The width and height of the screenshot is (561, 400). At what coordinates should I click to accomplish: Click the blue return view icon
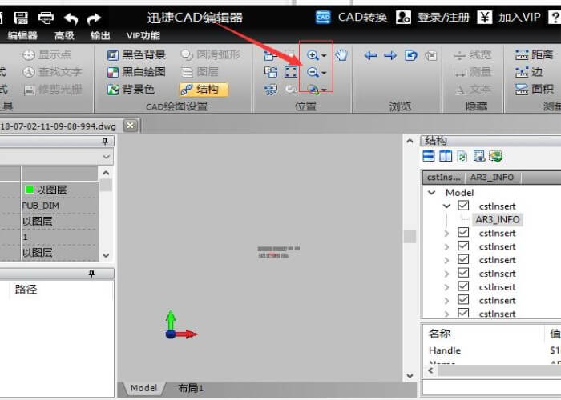click(x=411, y=55)
